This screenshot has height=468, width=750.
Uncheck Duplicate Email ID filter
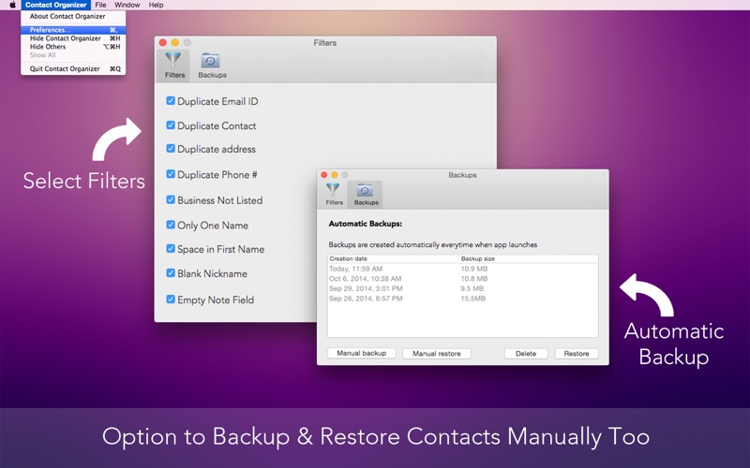coord(171,101)
